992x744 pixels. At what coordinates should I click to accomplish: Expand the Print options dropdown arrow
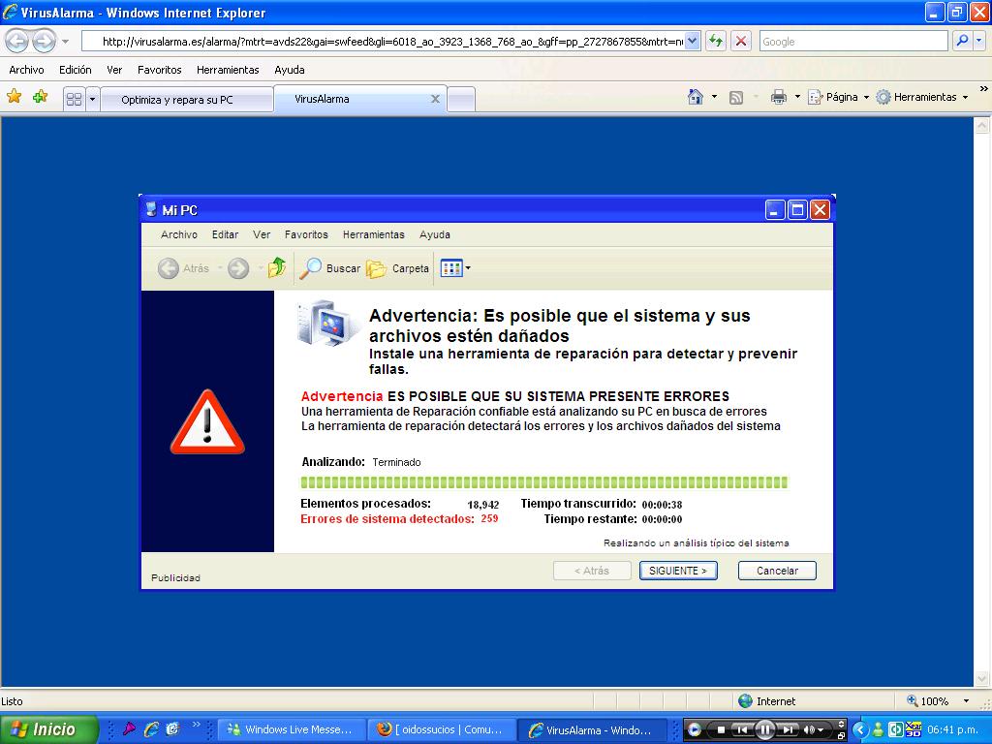coord(797,97)
